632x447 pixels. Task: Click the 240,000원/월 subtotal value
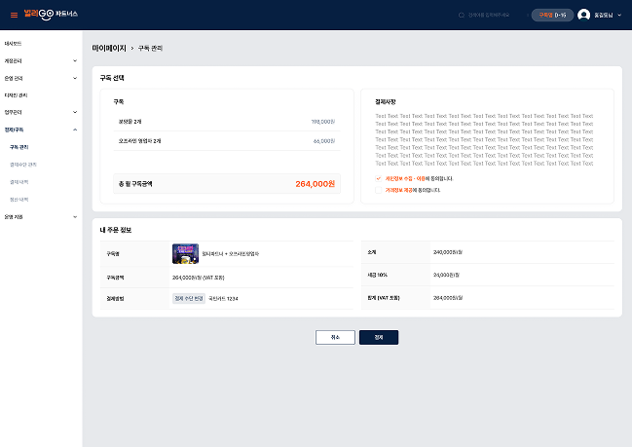[x=448, y=252]
